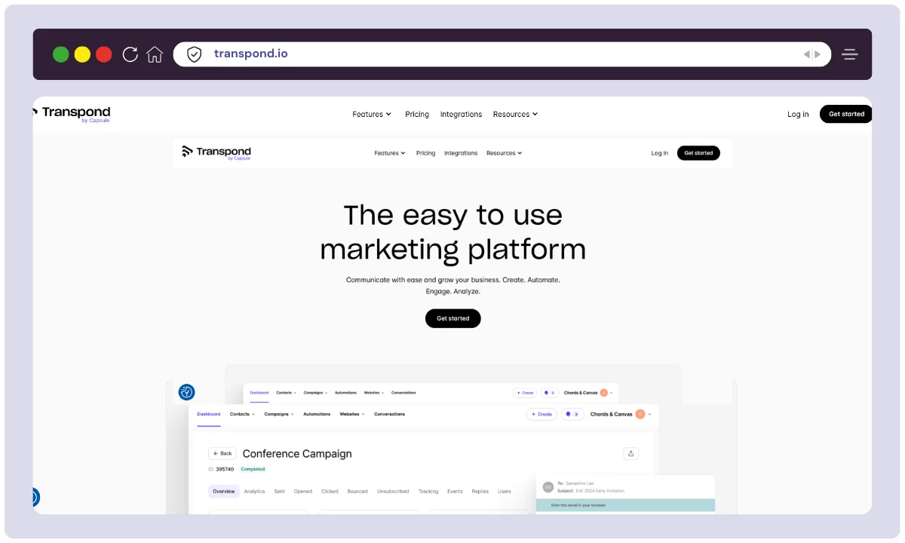Switch to the Analytics tab
This screenshot has height=543, width=905.
[254, 492]
